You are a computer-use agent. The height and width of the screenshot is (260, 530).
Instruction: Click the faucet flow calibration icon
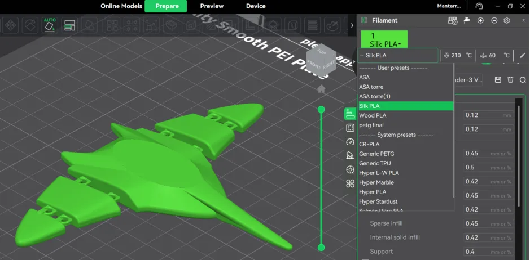click(x=467, y=21)
